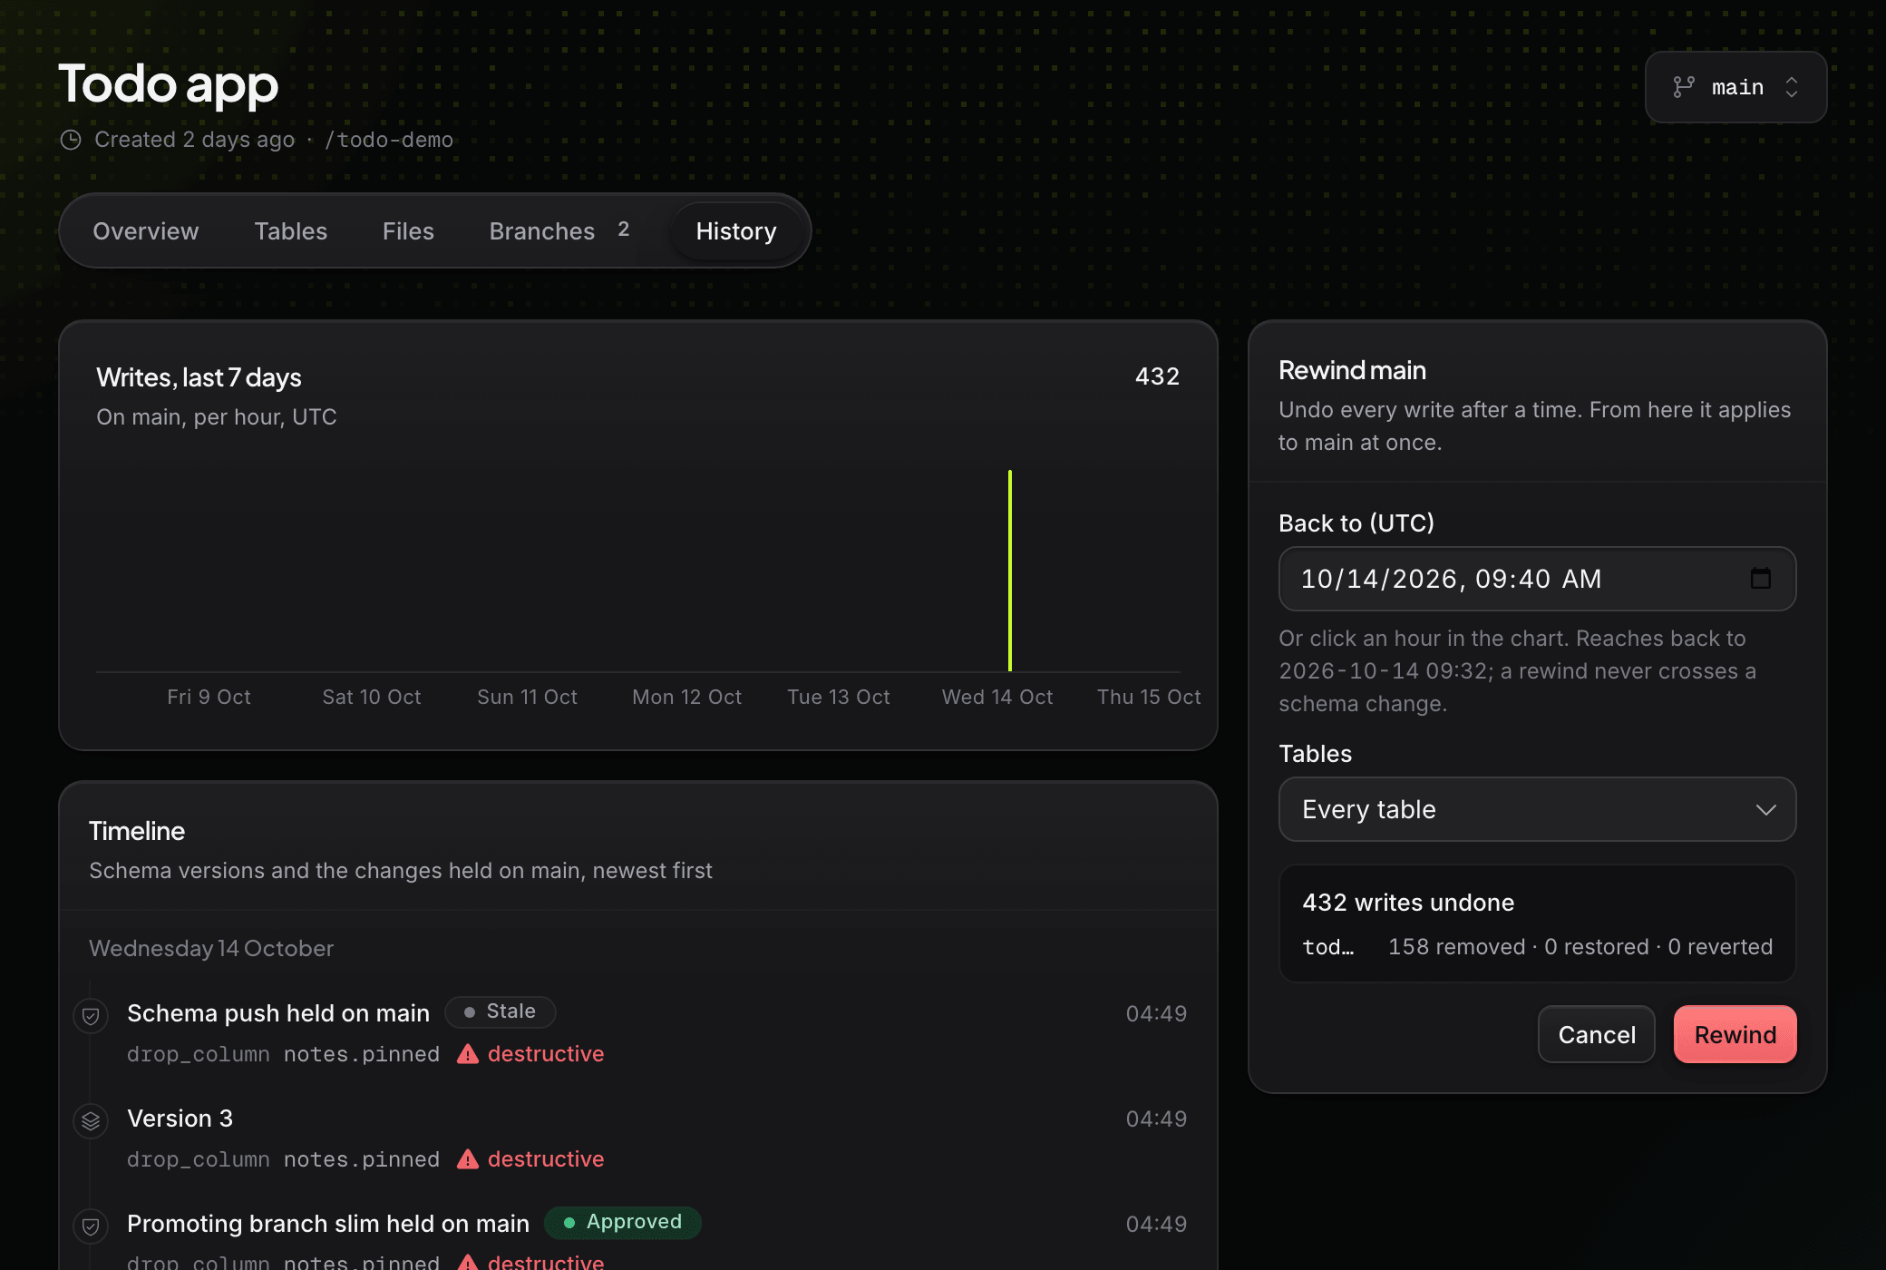
Task: Cancel the rewind
Action: pos(1596,1034)
